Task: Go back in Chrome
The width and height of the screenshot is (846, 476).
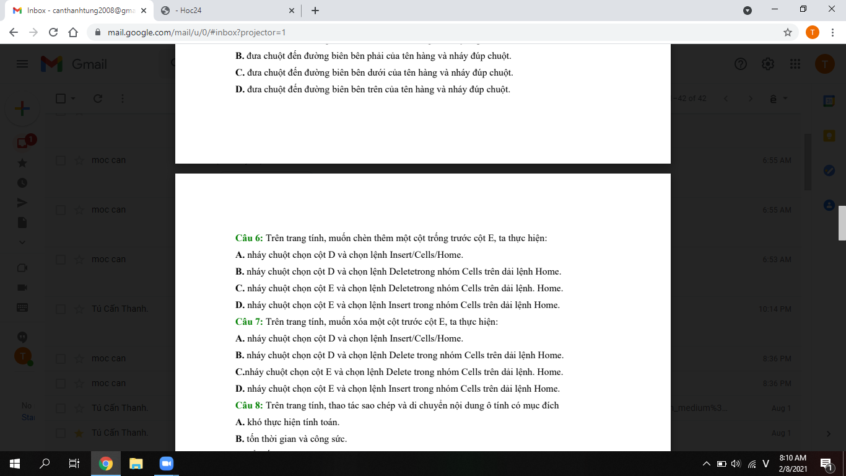Action: [x=14, y=32]
